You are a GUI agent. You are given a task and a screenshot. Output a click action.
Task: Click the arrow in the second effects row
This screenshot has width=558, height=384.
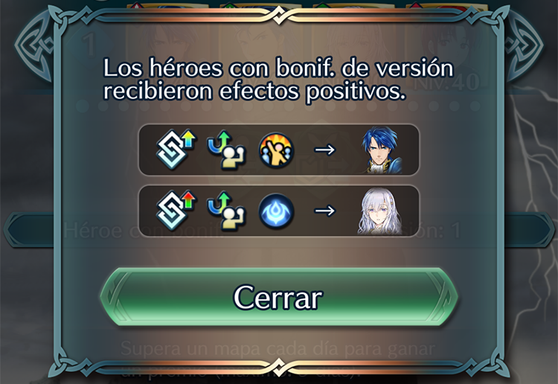[325, 211]
